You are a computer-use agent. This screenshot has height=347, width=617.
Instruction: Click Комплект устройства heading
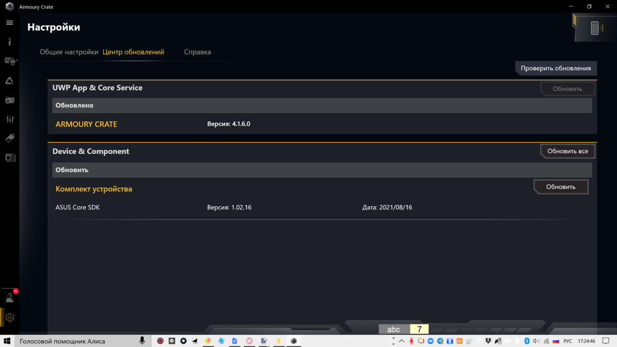[94, 189]
